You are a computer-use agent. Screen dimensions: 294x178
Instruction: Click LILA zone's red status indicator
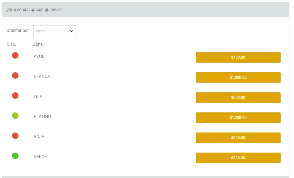tap(15, 96)
